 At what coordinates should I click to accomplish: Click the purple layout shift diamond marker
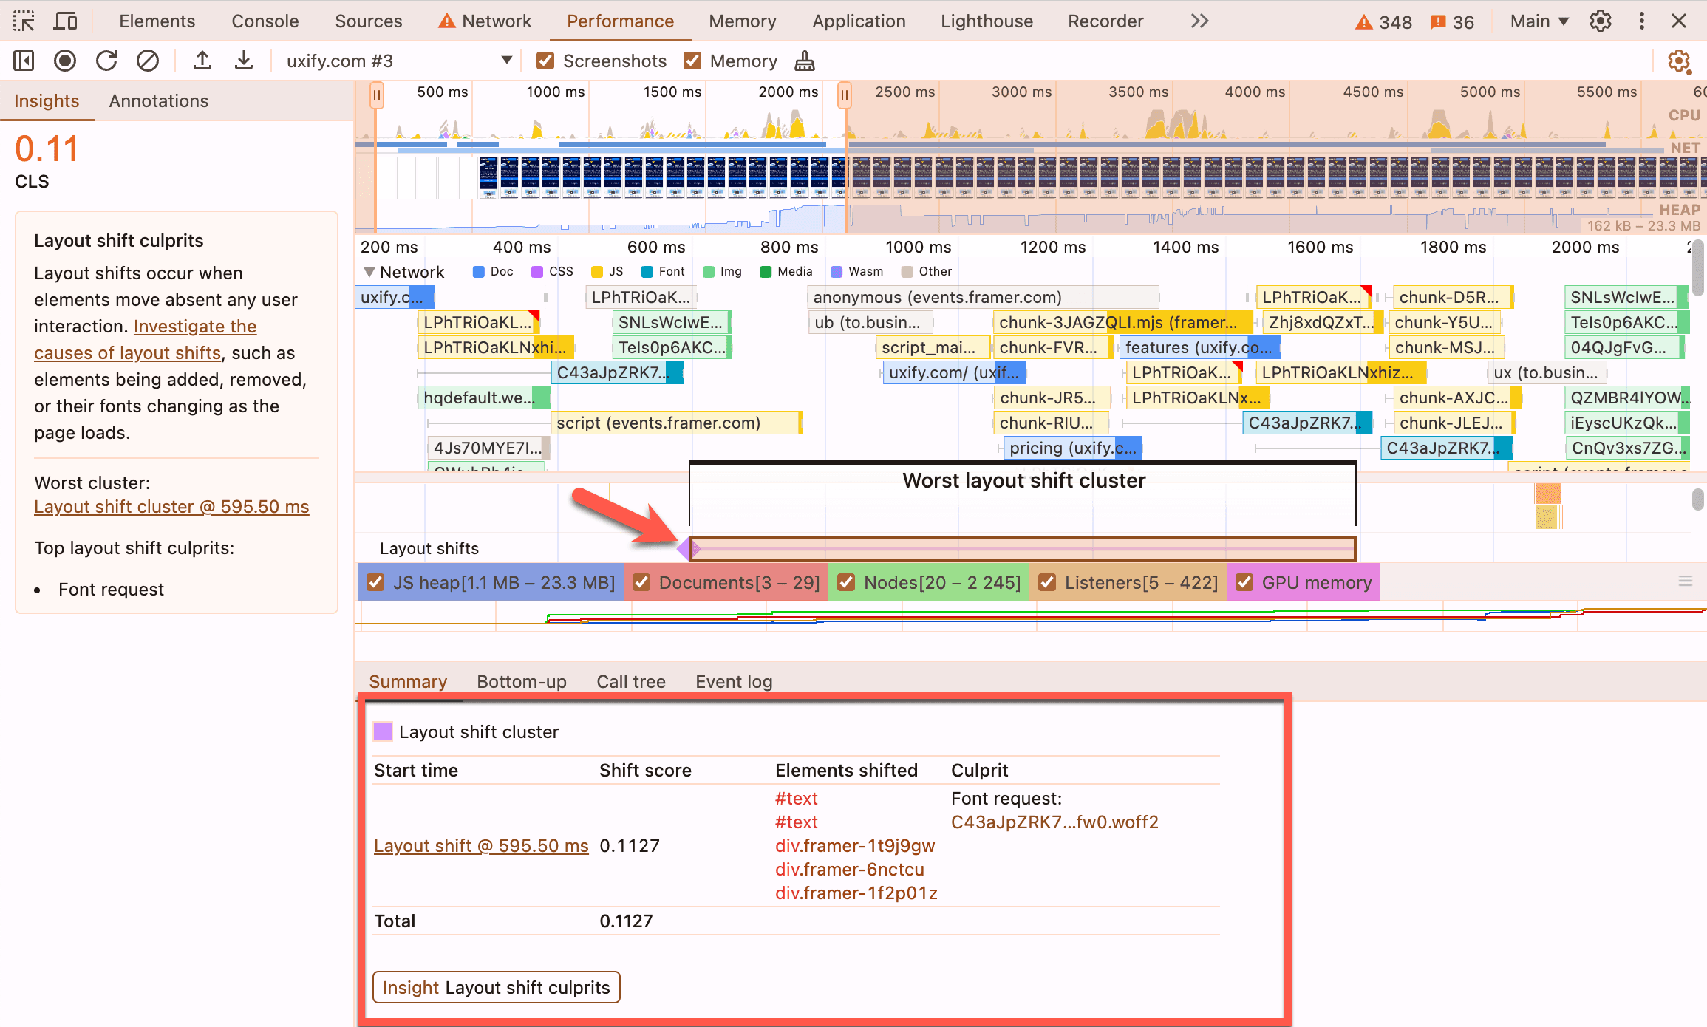point(687,548)
